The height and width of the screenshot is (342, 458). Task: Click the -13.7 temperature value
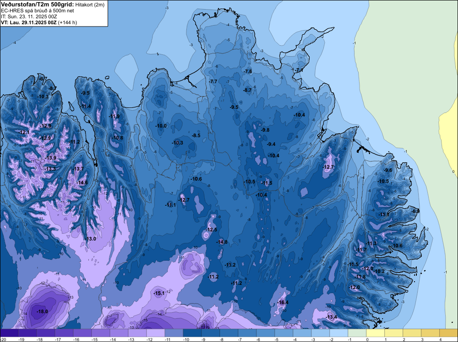tap(78, 169)
